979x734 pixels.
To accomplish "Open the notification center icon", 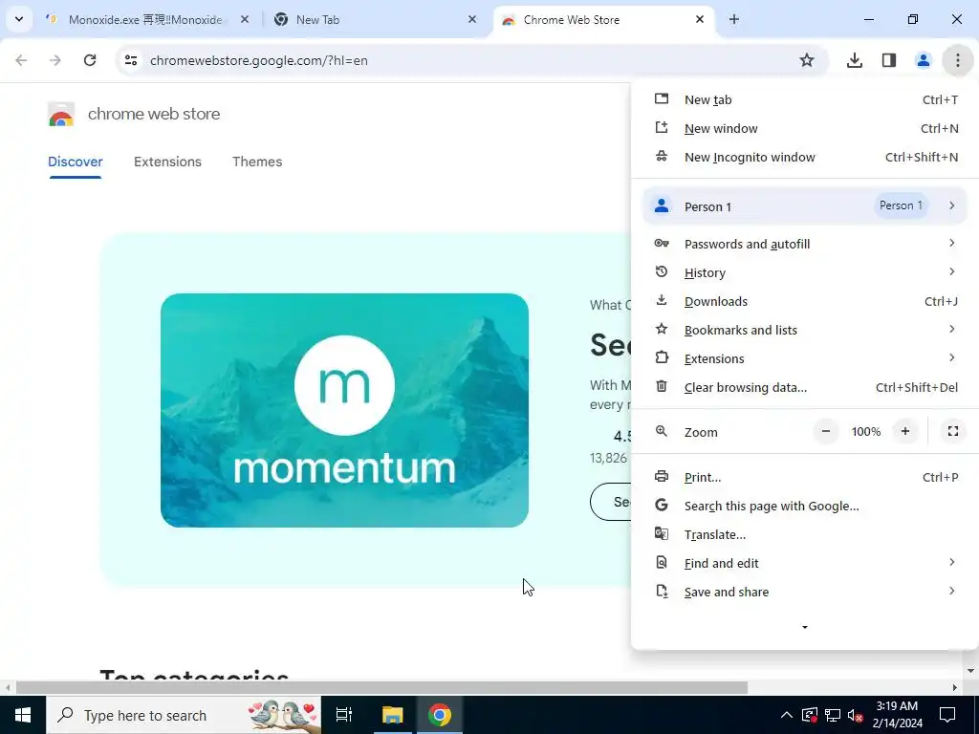I will point(947,715).
